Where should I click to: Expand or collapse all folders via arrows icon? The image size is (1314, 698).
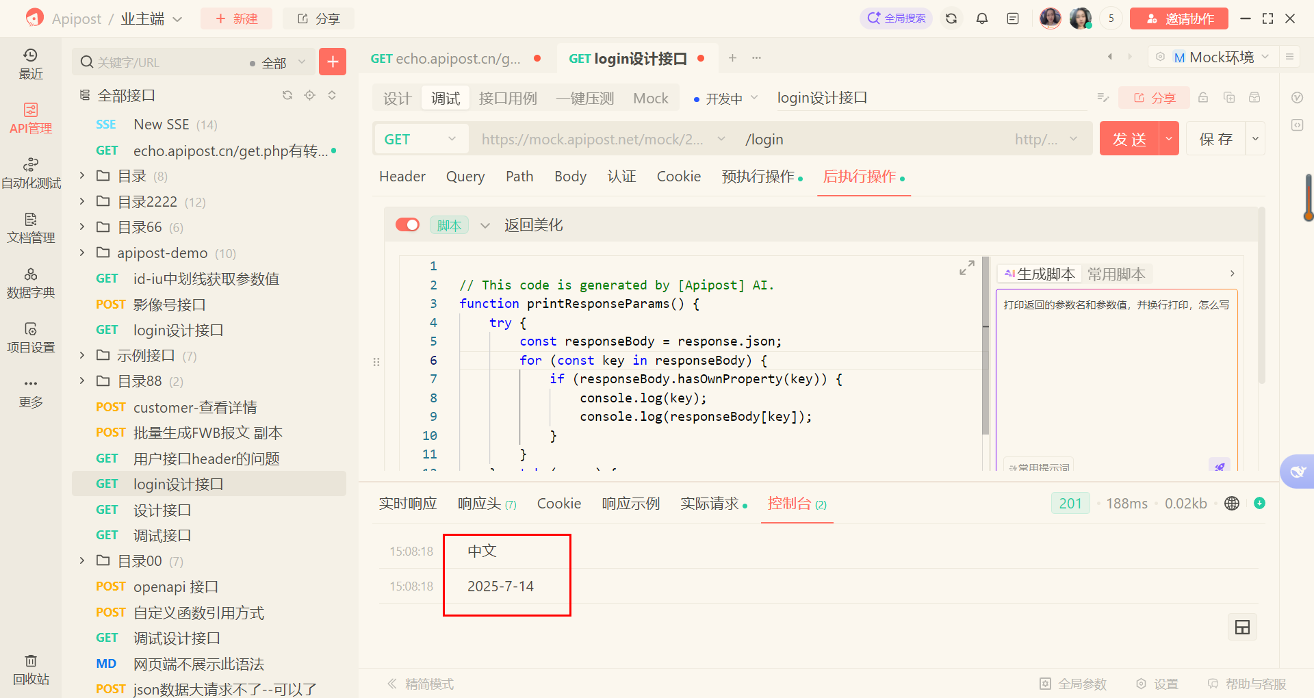coord(332,95)
